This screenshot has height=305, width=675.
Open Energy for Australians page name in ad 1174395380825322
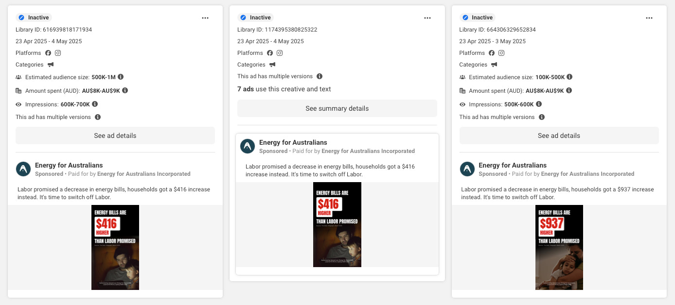coord(293,142)
